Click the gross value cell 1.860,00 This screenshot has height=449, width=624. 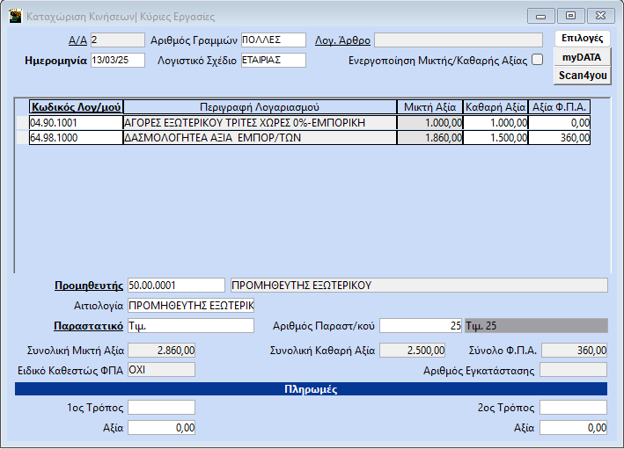429,138
